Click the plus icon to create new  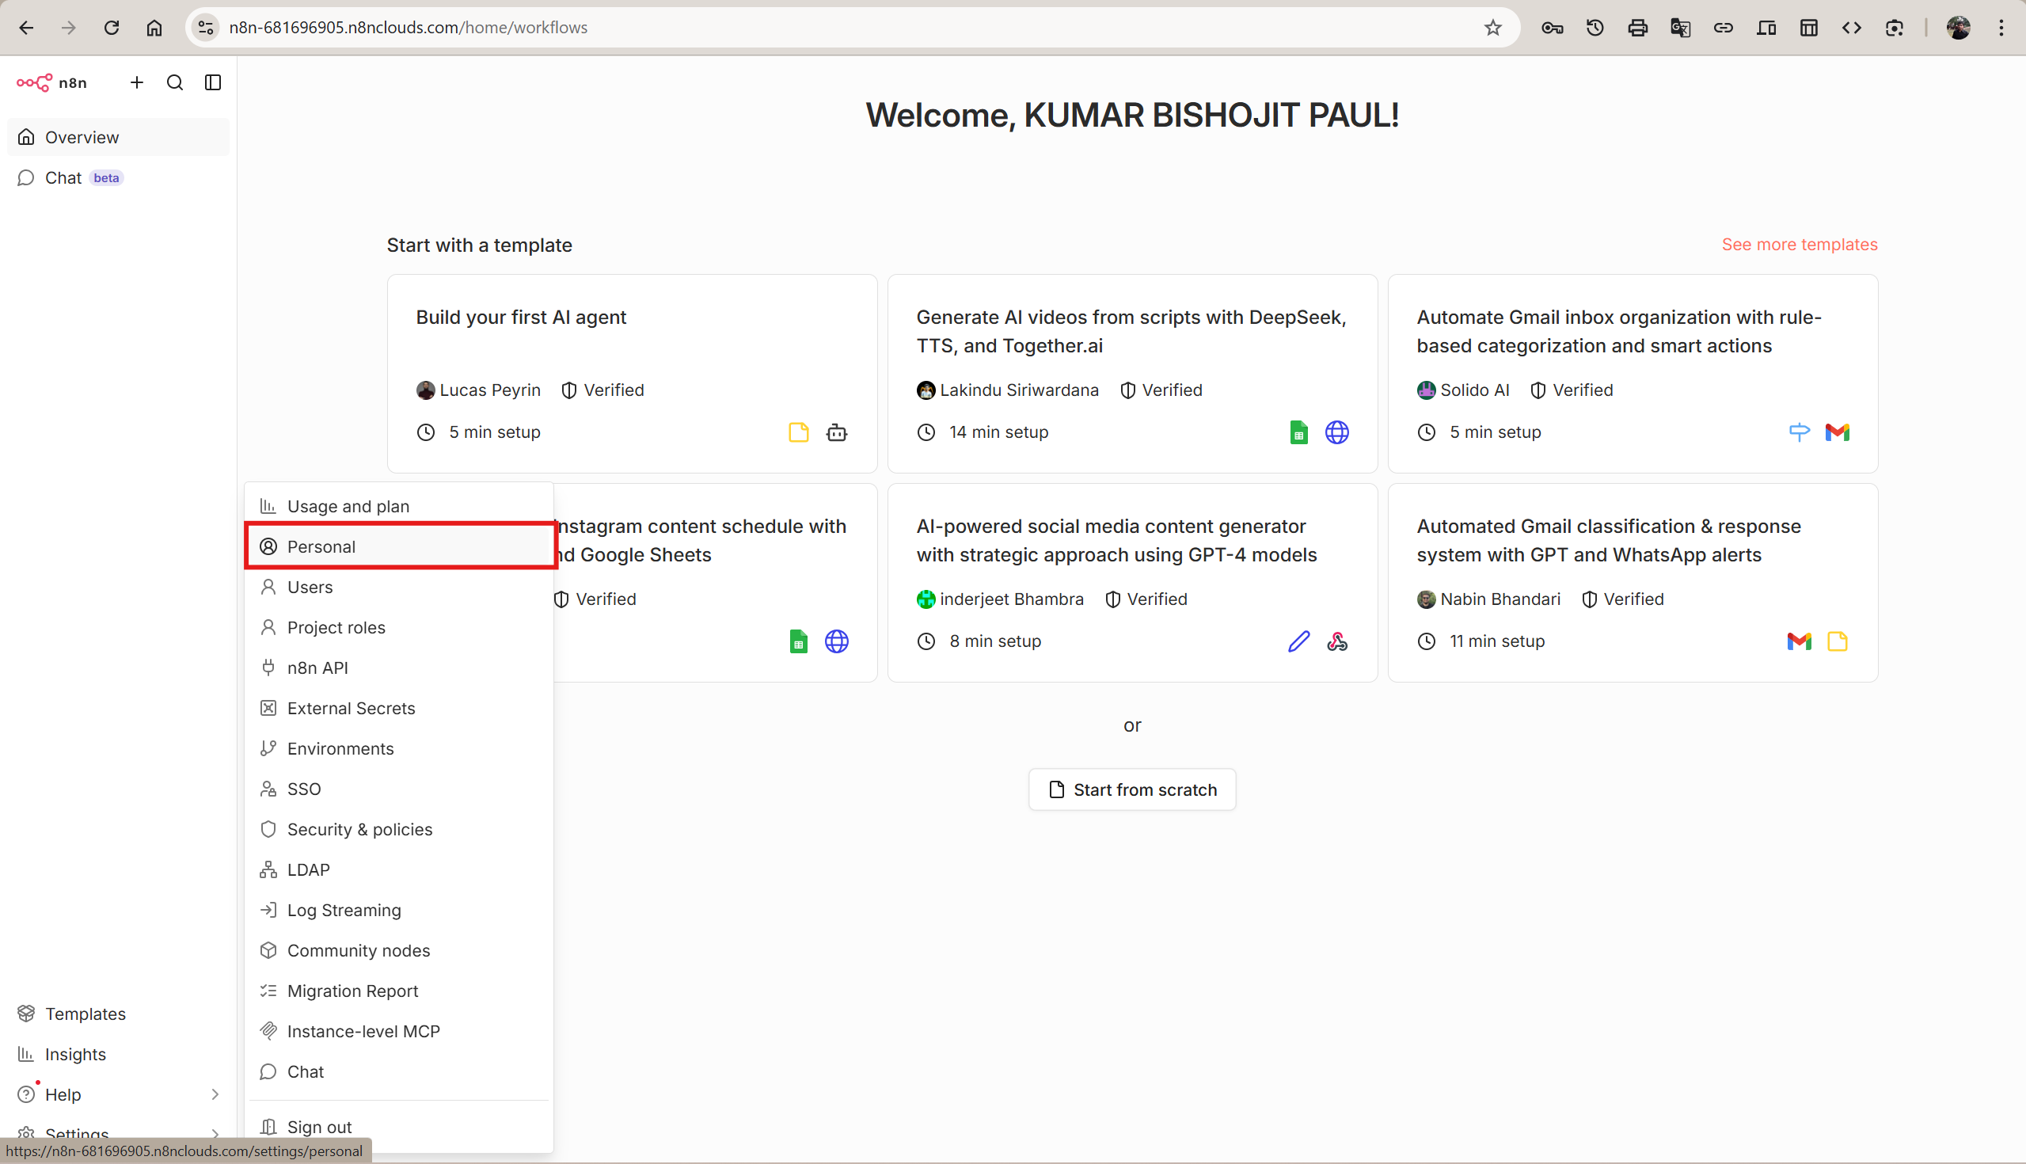point(137,82)
